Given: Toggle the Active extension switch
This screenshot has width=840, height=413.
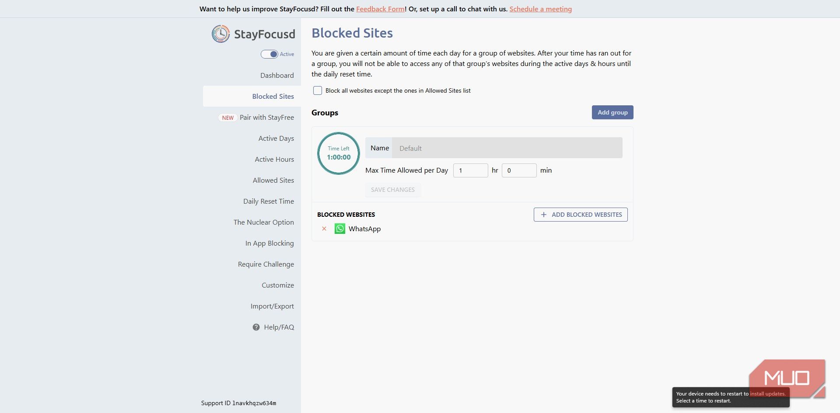Looking at the screenshot, I should pyautogui.click(x=269, y=54).
